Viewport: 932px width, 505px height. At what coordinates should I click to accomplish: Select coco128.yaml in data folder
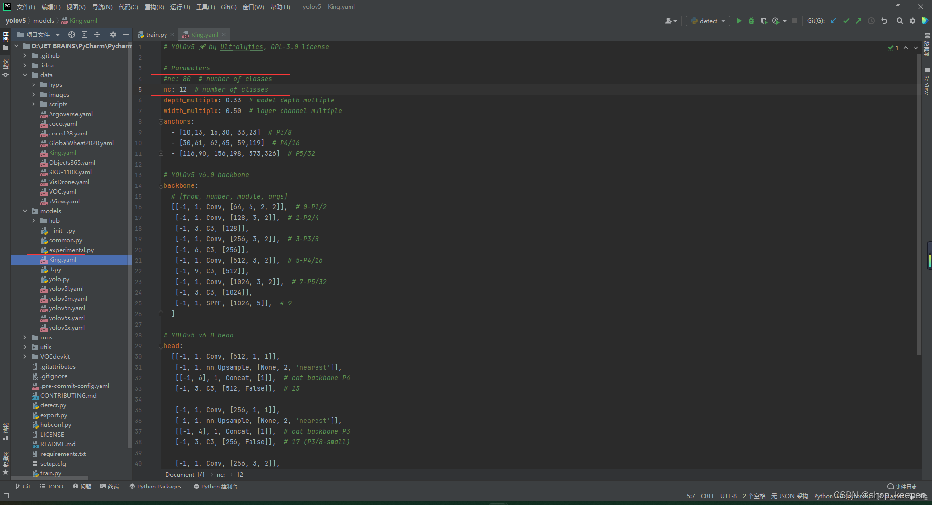pos(68,134)
